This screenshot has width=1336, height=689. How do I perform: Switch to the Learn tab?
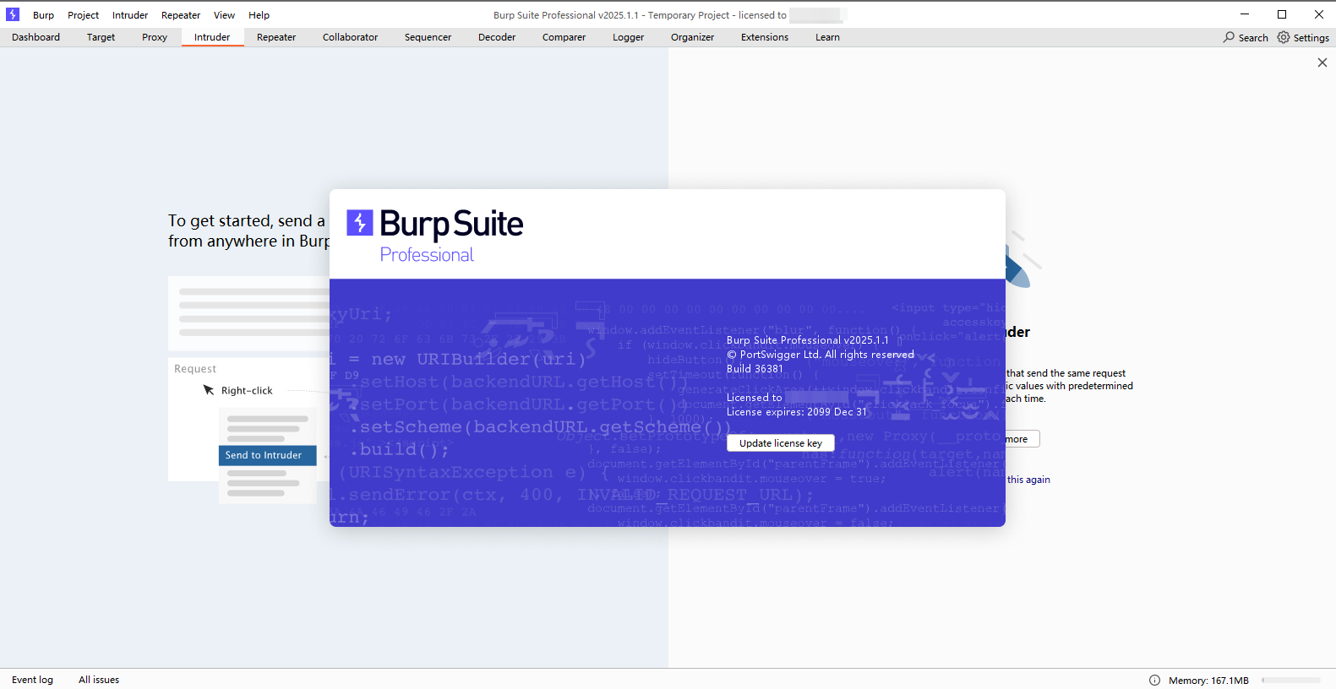[827, 37]
